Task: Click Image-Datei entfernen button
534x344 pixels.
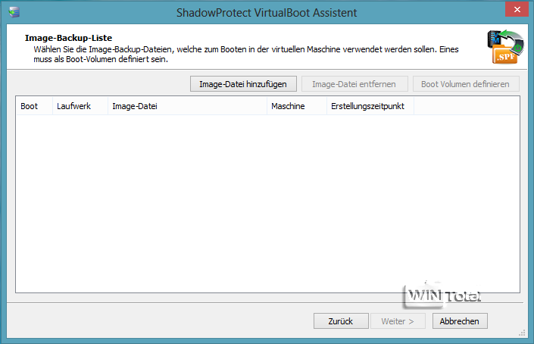Action: coord(354,84)
